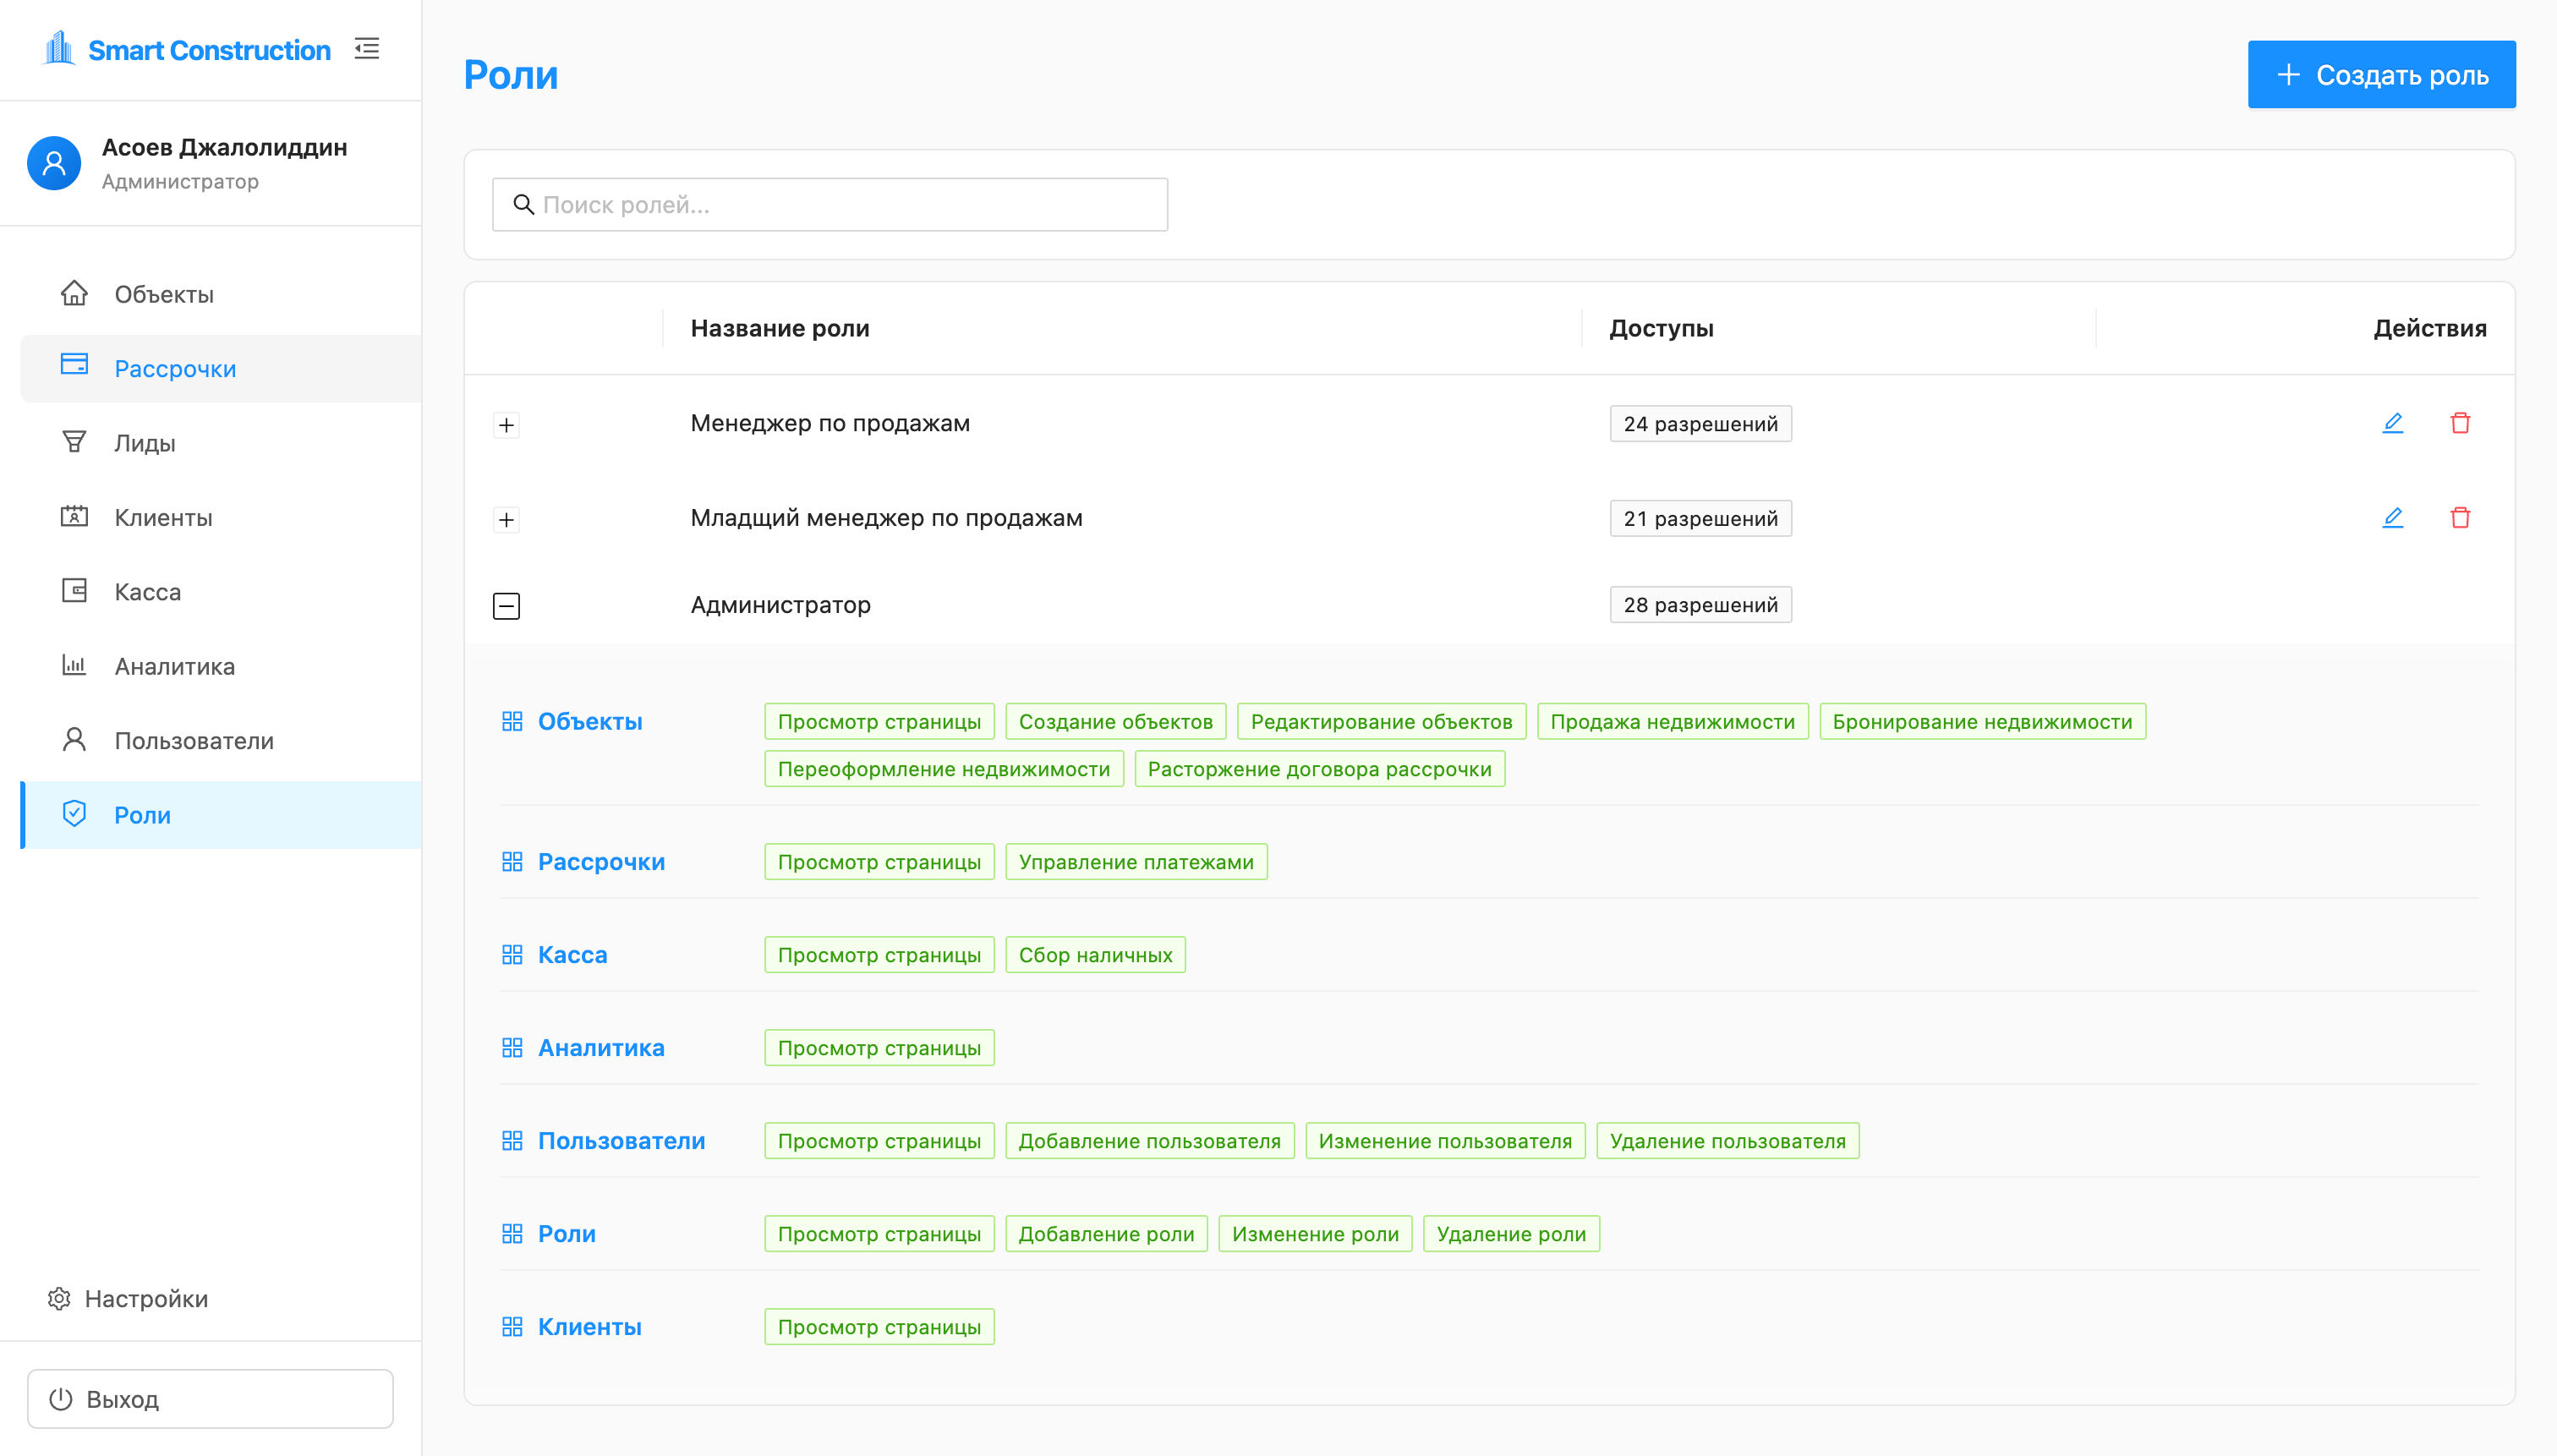Delete the Менеджер по продажам role
Viewport: 2557px width, 1456px height.
pos(2460,423)
